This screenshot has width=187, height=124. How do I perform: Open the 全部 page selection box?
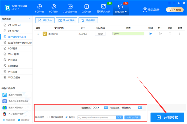click(100, 34)
